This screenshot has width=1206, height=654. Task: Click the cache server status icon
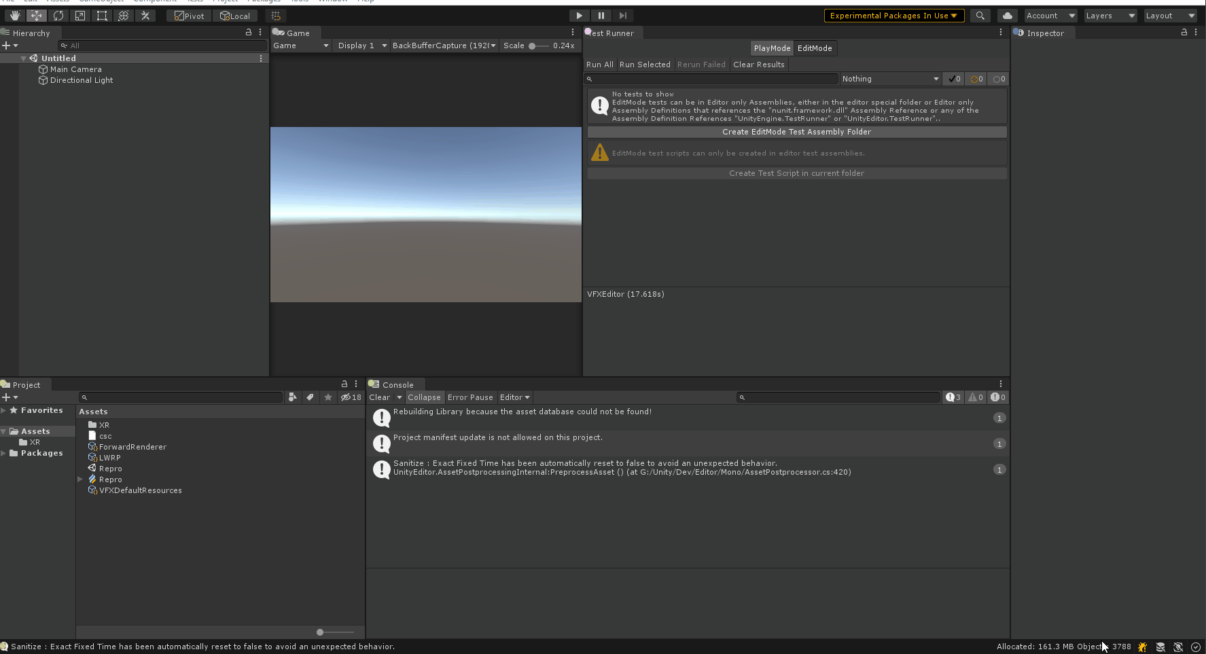point(1160,647)
